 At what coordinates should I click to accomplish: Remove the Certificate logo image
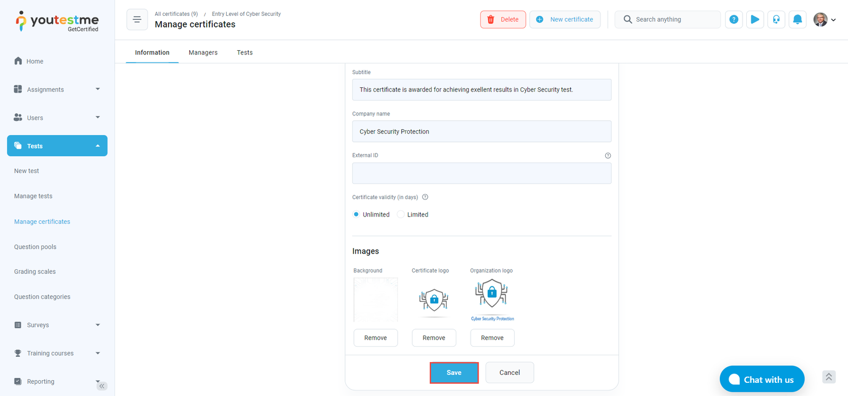coord(434,338)
